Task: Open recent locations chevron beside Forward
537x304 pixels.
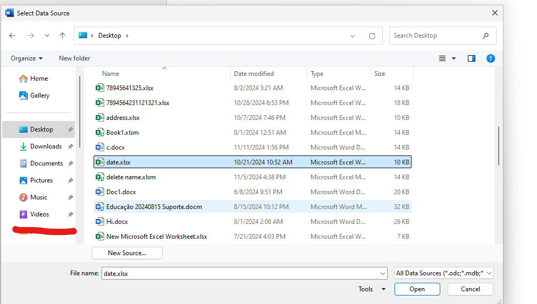Action: pos(47,36)
